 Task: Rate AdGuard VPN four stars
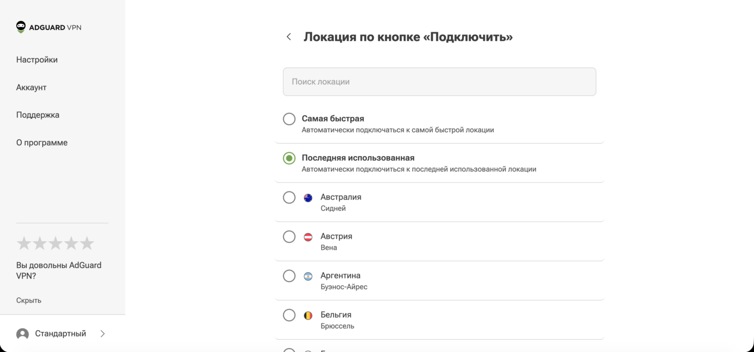71,244
